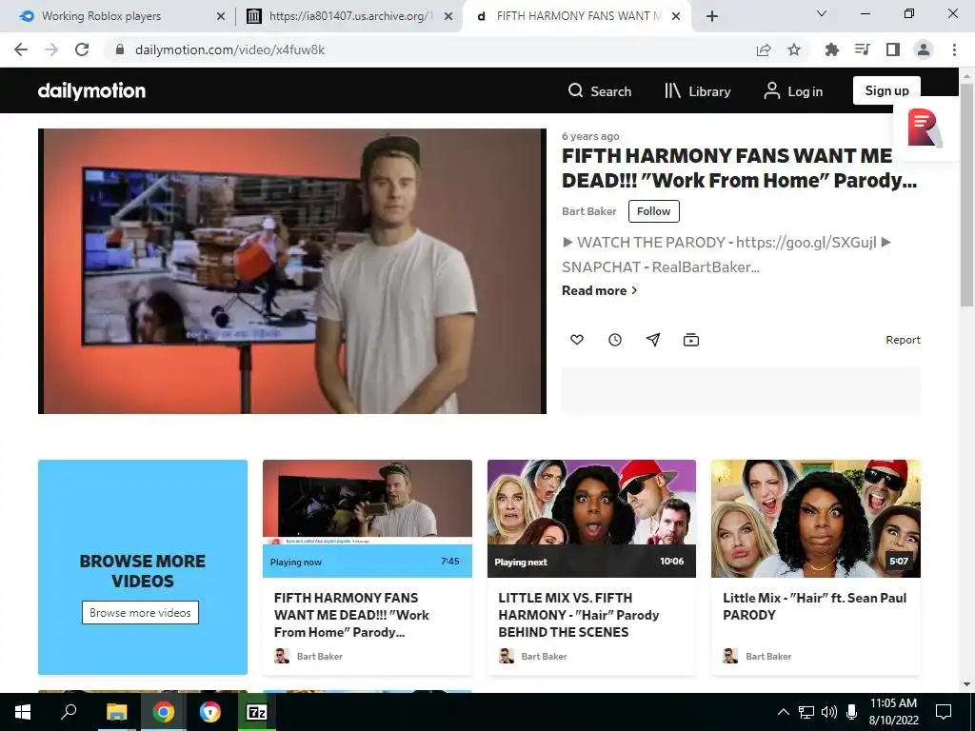Screen dimensions: 975x731
Task: Click Bart Baker avatar under Playing next card
Action: coord(507,656)
